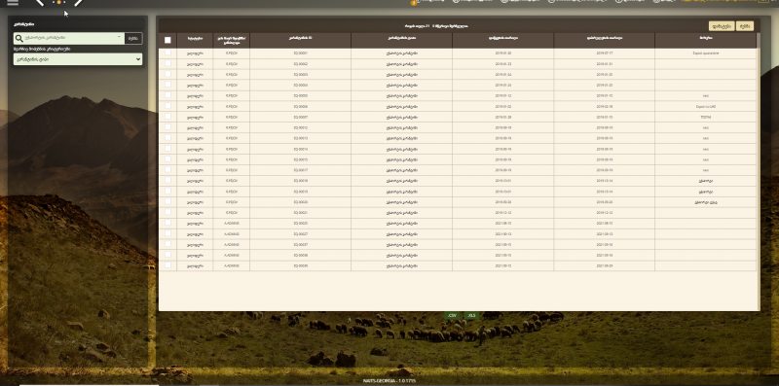Click the magnifier search icon
The height and width of the screenshot is (386, 779).
(x=19, y=38)
